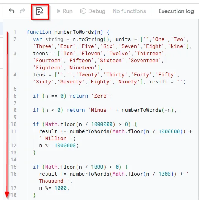Click the word tens on line 4
The width and height of the screenshot is (199, 200).
tap(39, 75)
